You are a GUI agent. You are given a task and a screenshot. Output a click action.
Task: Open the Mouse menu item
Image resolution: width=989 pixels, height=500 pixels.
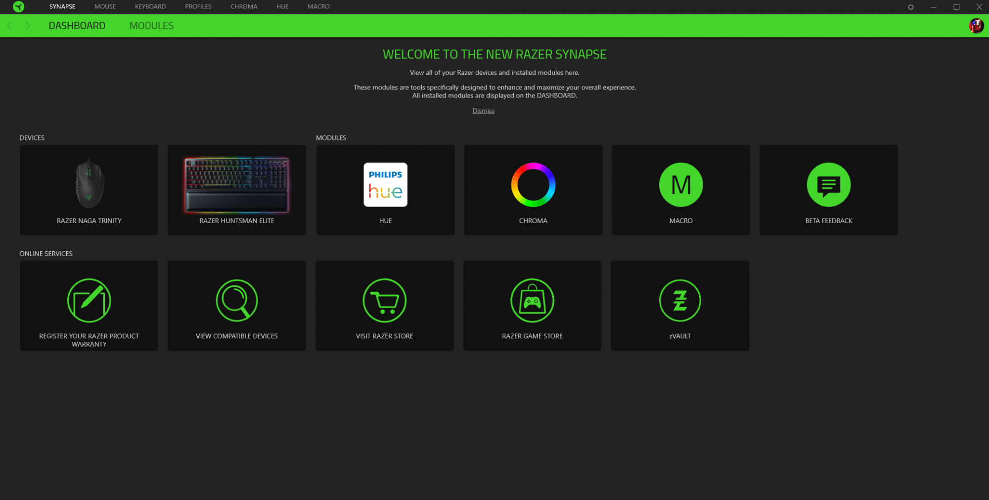pos(105,7)
